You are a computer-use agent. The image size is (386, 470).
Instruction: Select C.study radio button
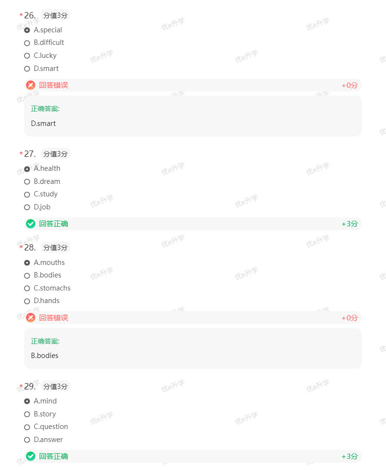click(x=27, y=194)
